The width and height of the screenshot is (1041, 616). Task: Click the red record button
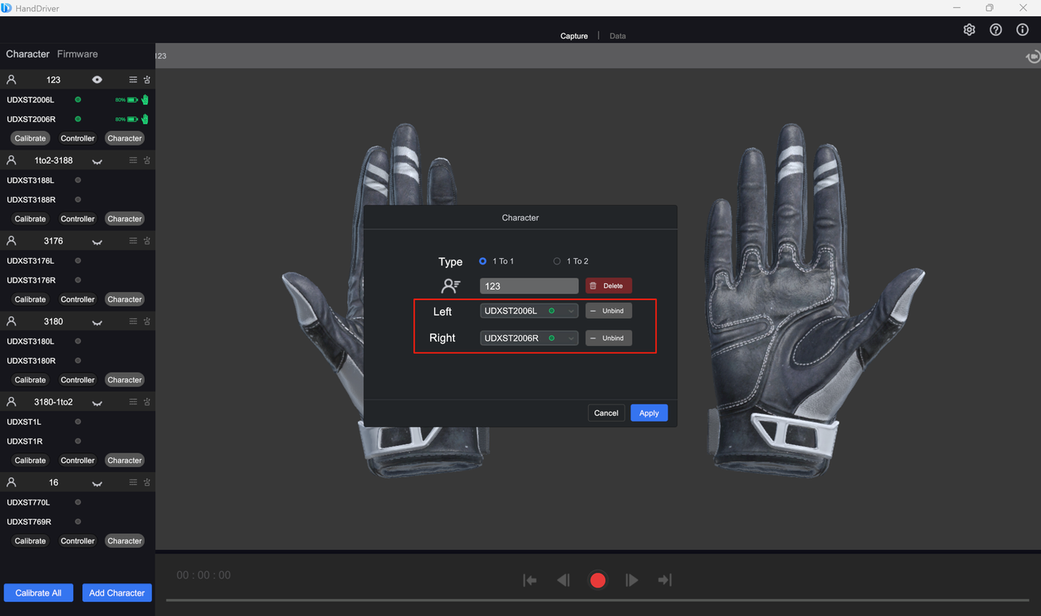(598, 580)
